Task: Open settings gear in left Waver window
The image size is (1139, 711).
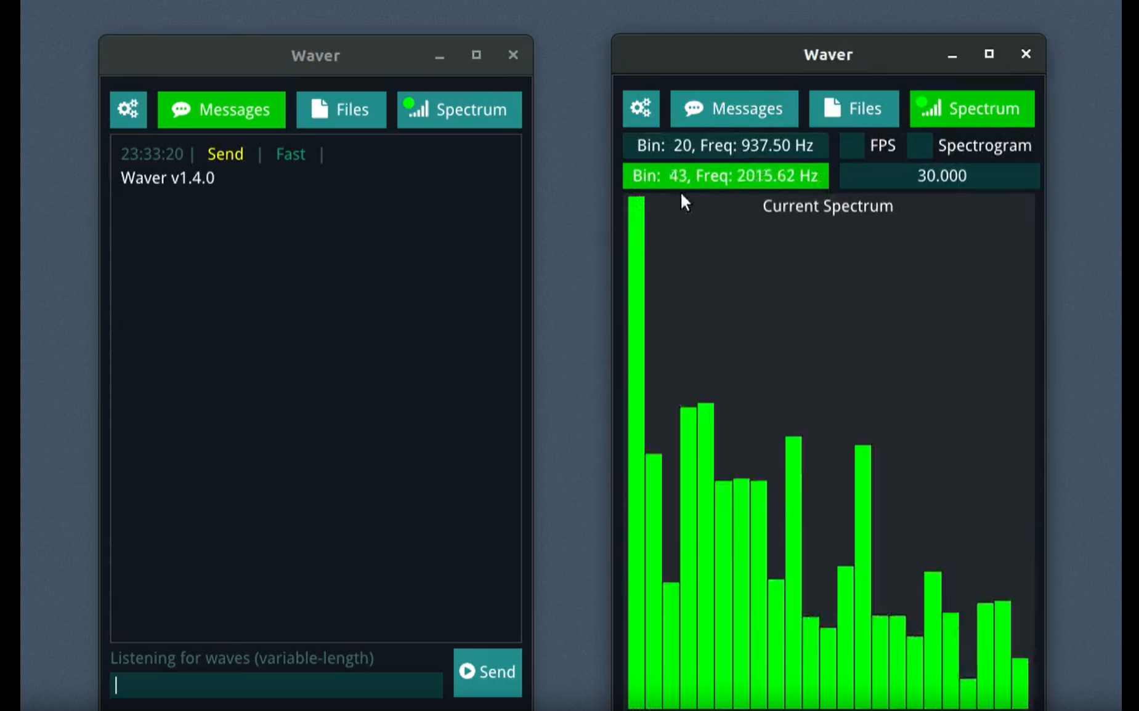Action: point(128,110)
